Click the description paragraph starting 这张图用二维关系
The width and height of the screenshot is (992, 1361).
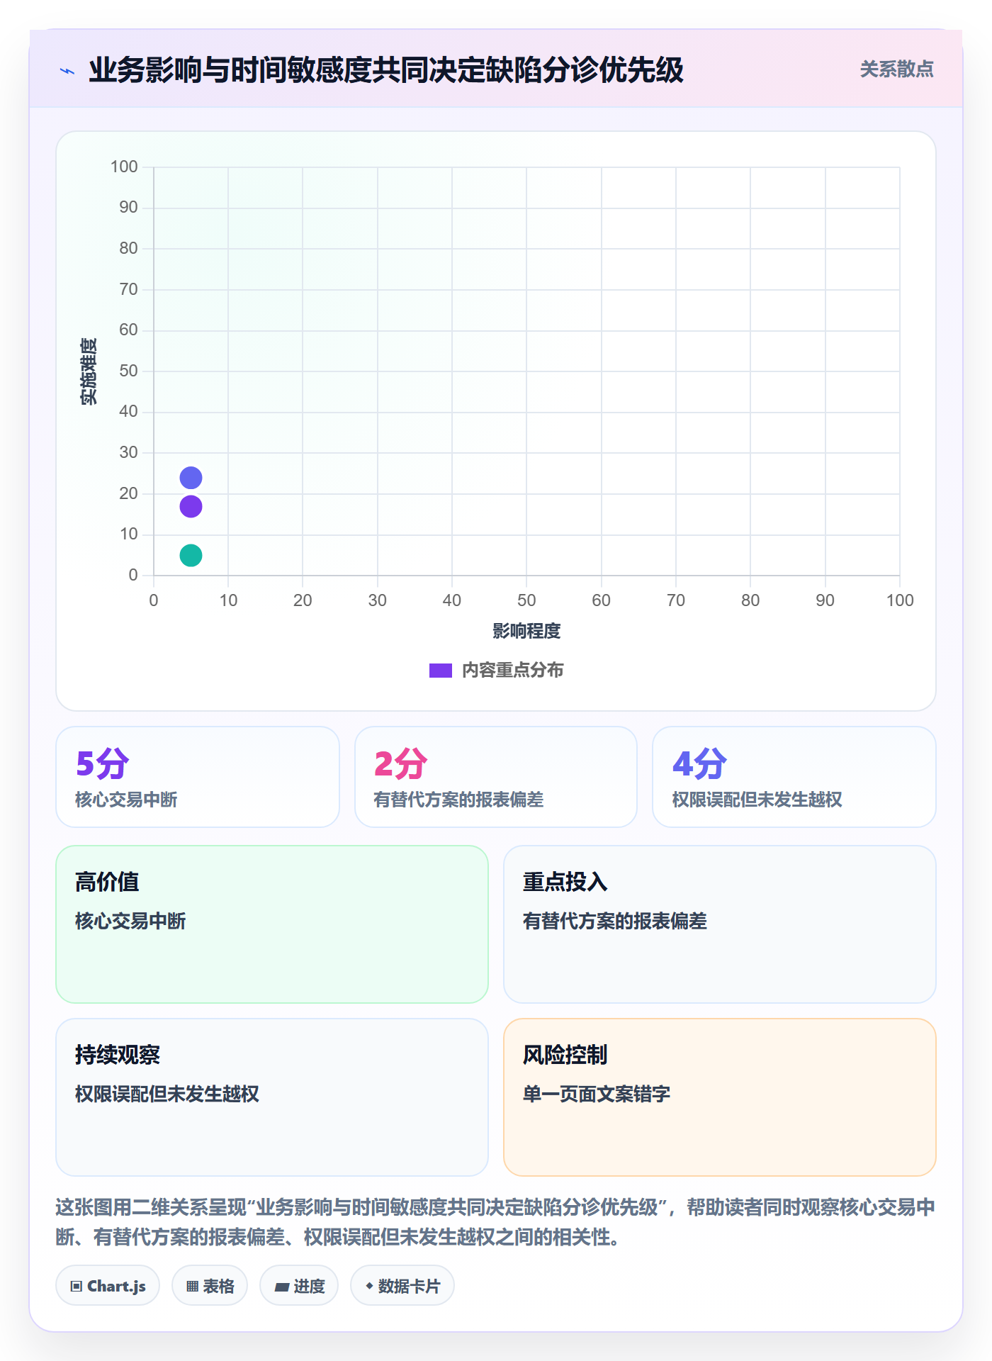click(x=496, y=1222)
